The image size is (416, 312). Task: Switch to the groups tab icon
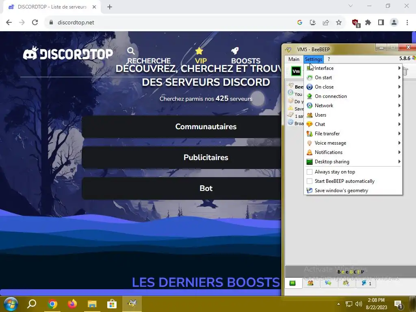(346, 283)
